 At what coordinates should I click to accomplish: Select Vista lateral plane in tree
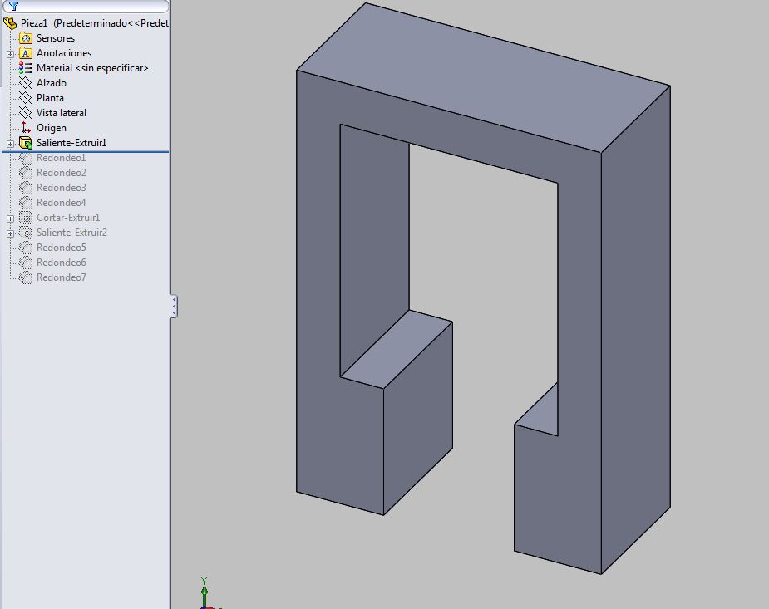[61, 113]
